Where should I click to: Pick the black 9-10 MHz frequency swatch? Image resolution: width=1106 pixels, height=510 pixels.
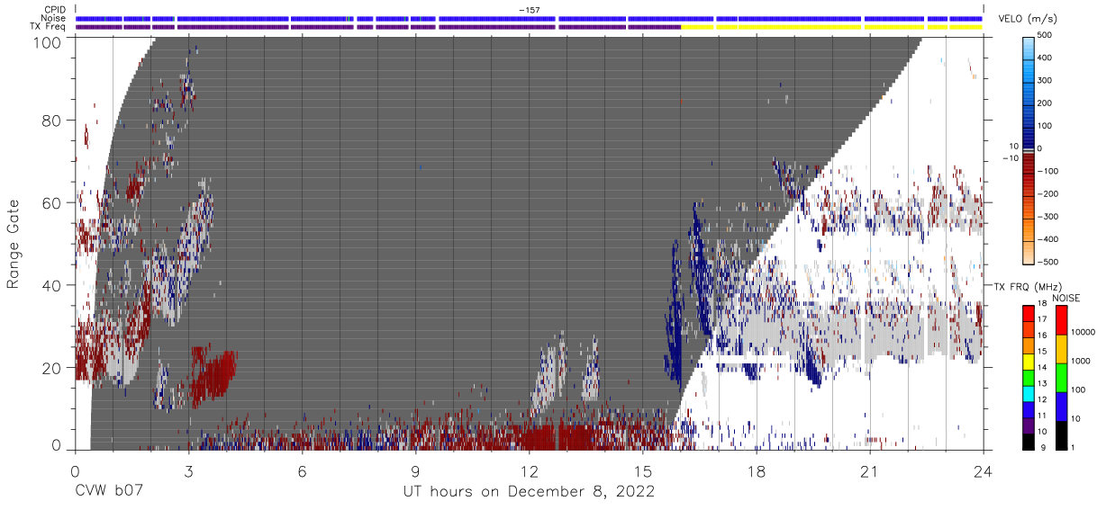point(1028,443)
